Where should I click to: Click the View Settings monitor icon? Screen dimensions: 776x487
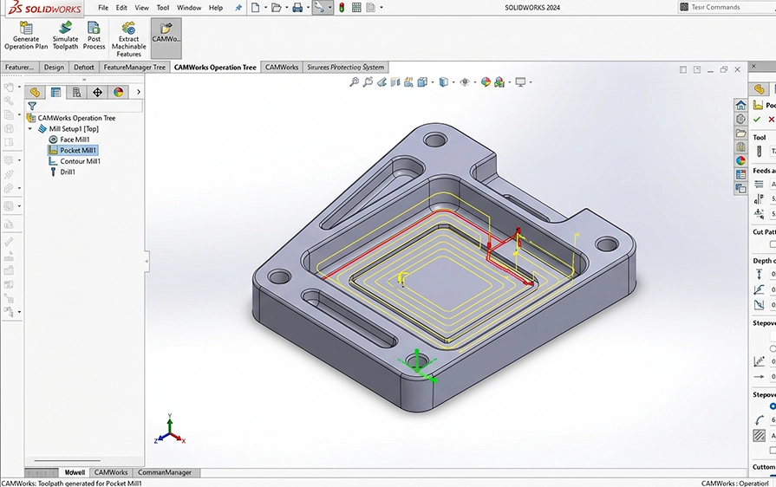tap(520, 82)
